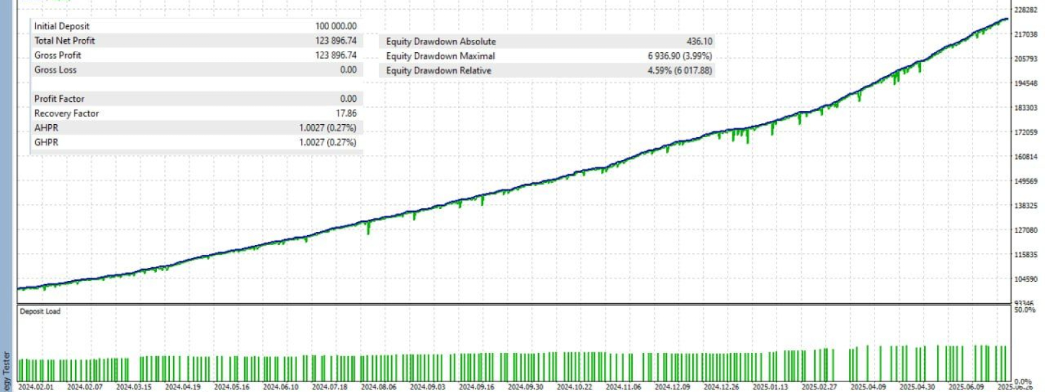Select the AHPR statistic row
This screenshot has height=392, width=1045.
196,127
